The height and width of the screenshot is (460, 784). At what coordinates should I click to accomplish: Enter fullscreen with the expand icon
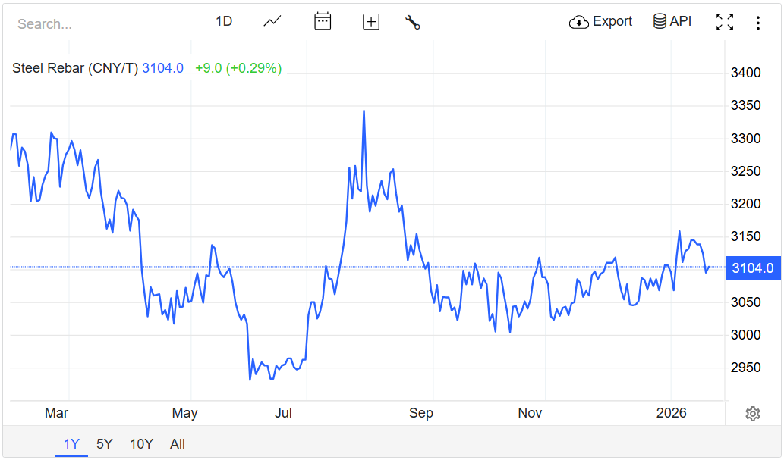pos(725,22)
